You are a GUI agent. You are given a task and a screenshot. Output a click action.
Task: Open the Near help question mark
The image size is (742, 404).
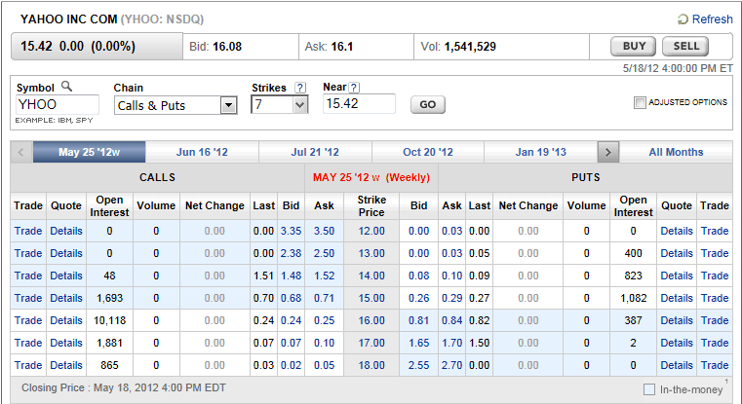pyautogui.click(x=354, y=88)
